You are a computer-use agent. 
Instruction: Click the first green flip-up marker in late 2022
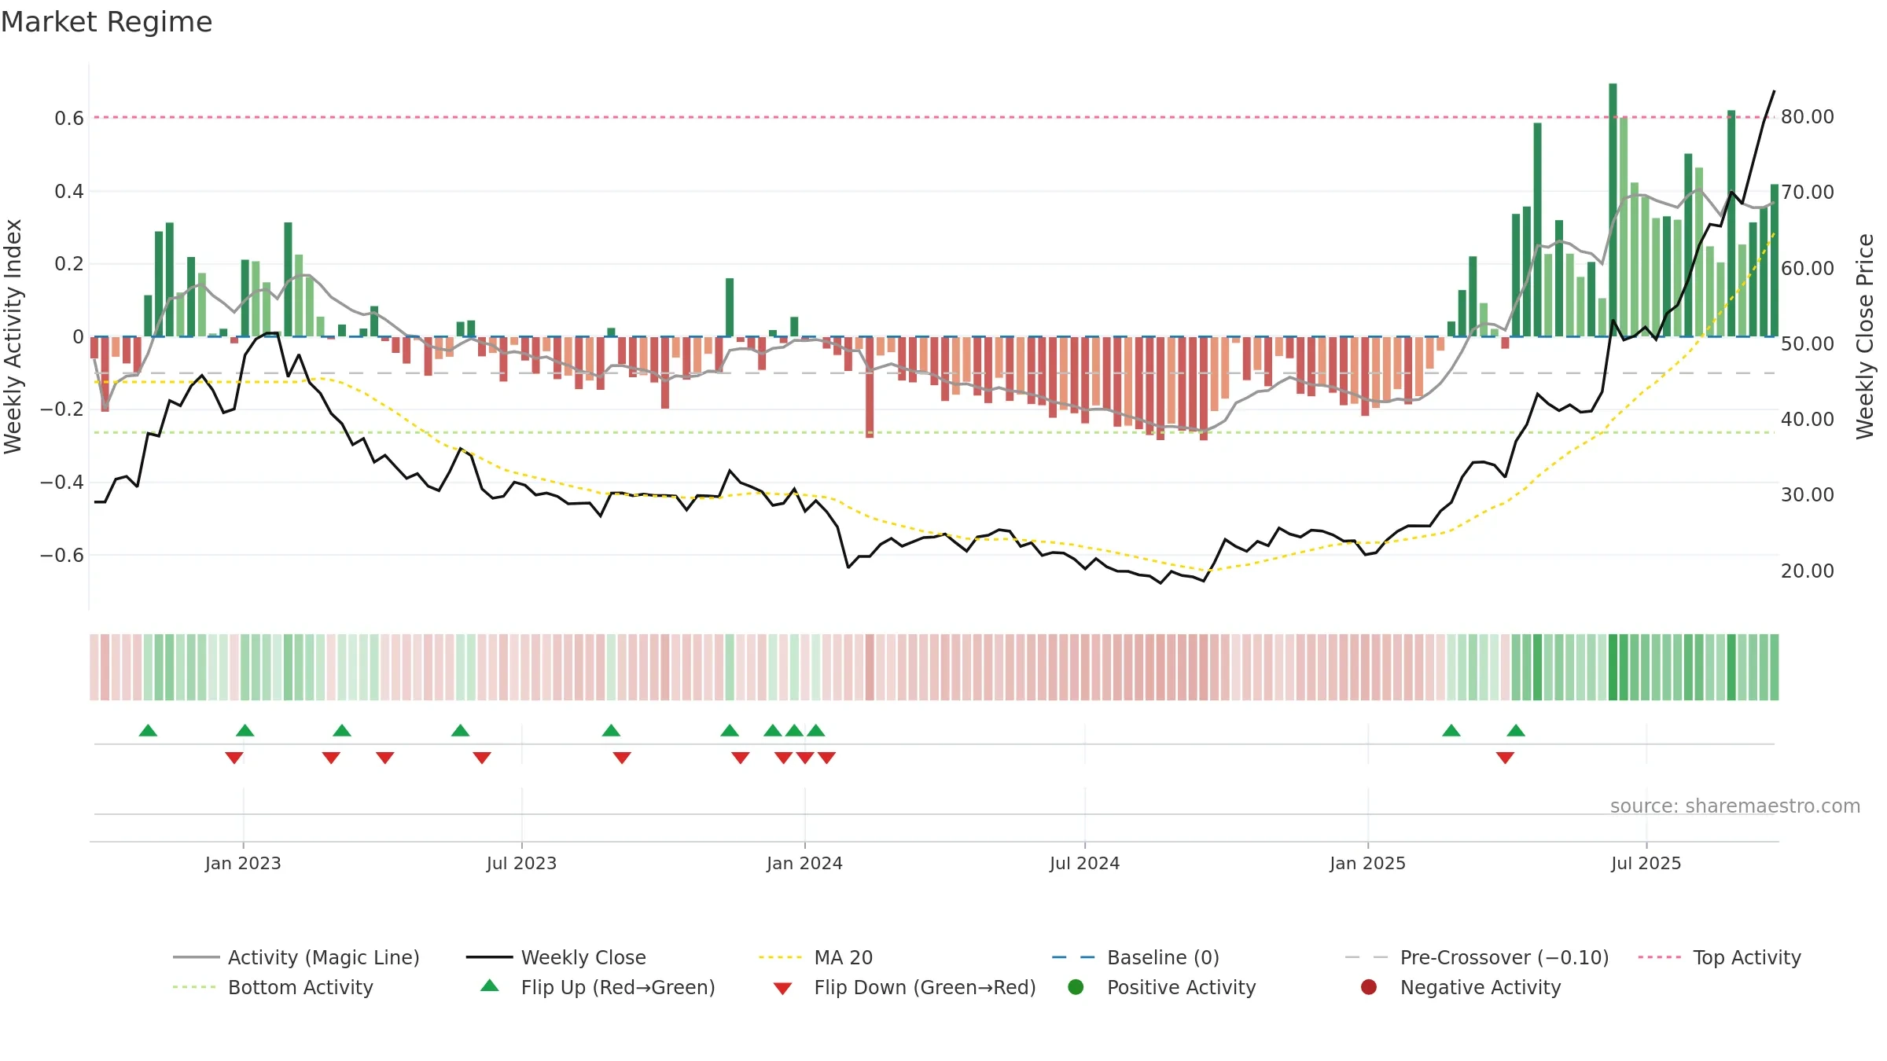148,730
